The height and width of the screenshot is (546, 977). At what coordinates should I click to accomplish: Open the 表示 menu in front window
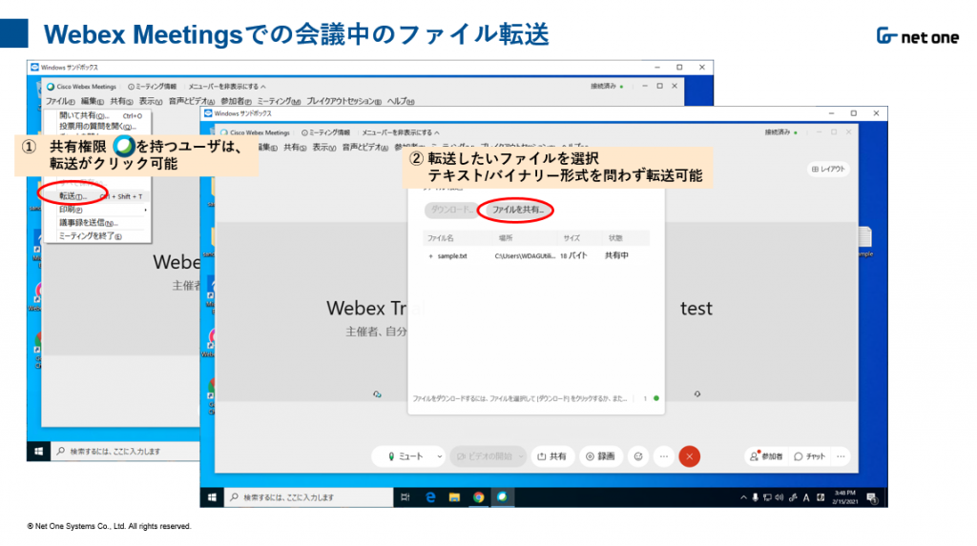click(x=324, y=148)
